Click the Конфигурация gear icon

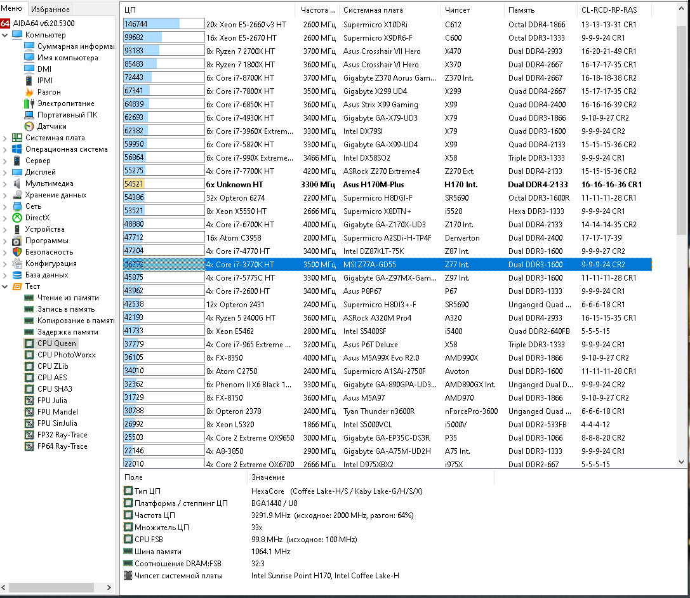click(x=17, y=263)
